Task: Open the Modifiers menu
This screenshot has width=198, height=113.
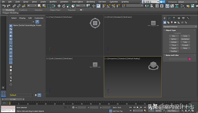Action: [x=53, y=2]
